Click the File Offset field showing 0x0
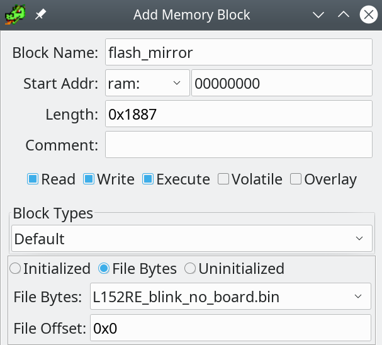Image resolution: width=382 pixels, height=345 pixels. click(x=230, y=328)
